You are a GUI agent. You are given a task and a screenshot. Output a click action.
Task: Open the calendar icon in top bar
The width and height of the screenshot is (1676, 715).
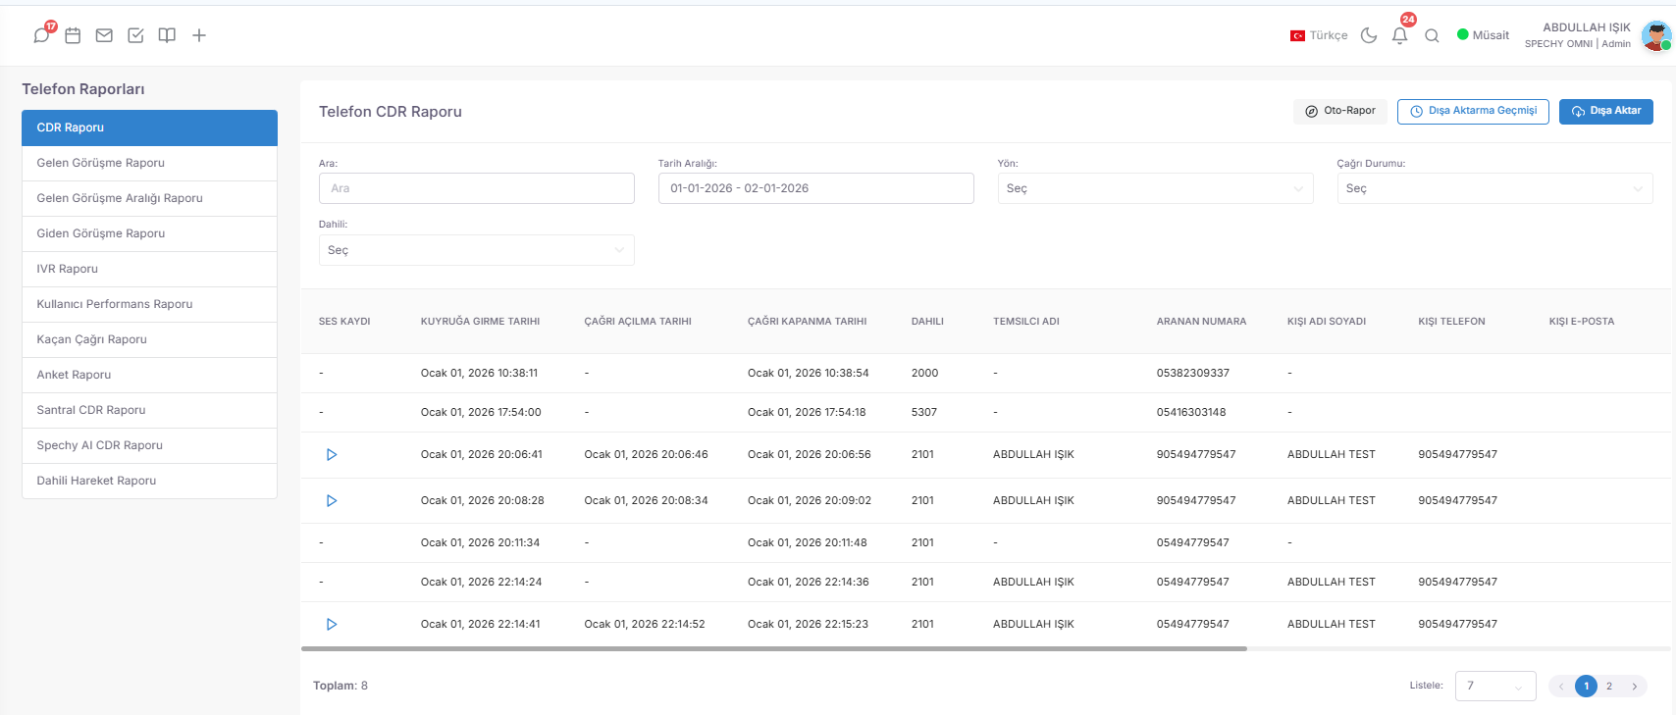[x=73, y=35]
